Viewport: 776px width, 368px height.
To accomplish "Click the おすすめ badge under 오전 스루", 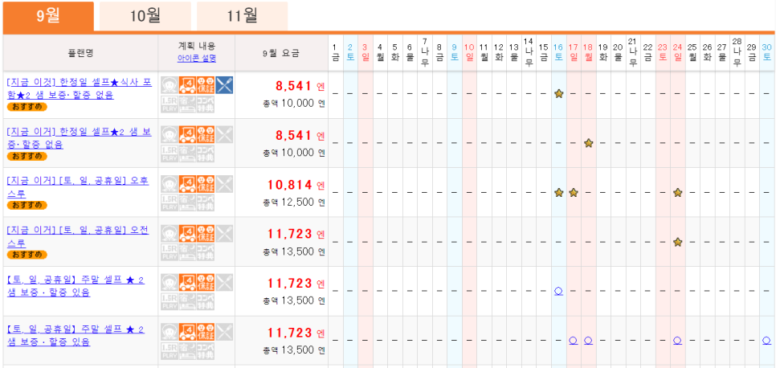I will (27, 255).
